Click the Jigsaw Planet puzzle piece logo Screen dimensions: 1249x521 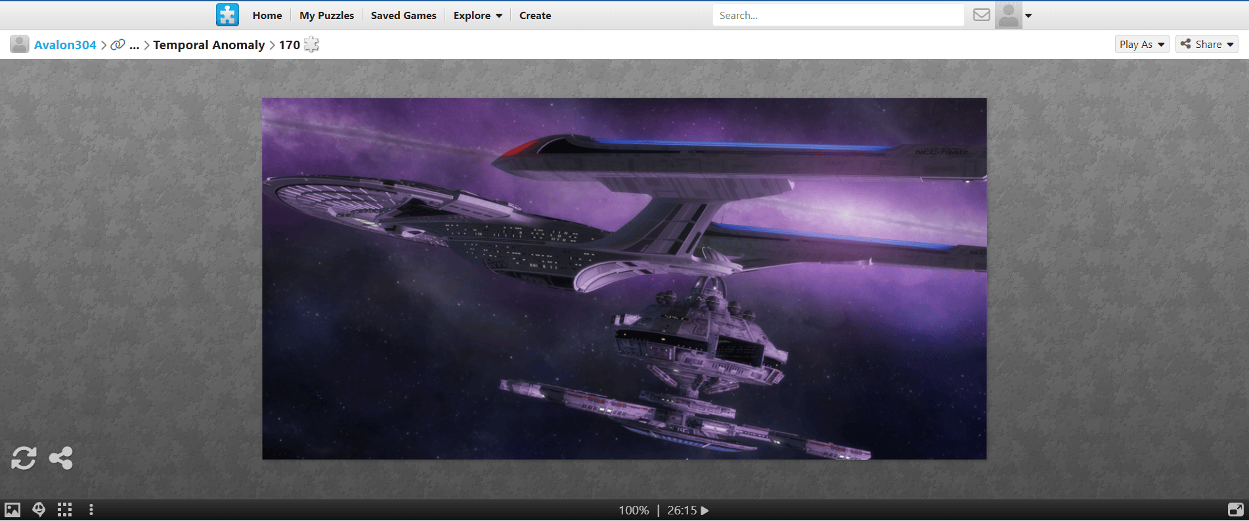pyautogui.click(x=227, y=15)
